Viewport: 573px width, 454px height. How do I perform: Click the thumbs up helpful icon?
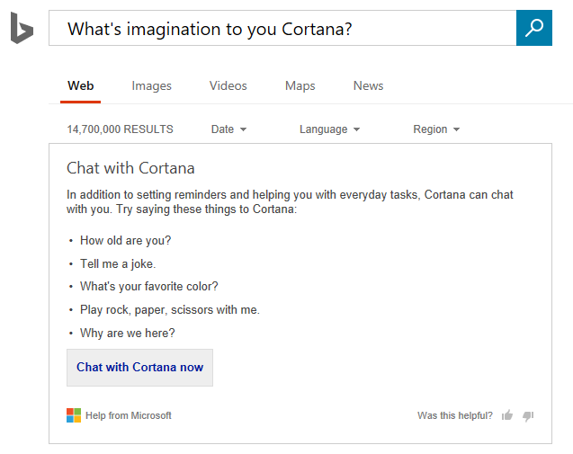click(x=507, y=415)
